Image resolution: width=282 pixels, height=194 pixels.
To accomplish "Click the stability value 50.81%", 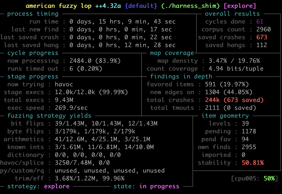I will 252,163.
